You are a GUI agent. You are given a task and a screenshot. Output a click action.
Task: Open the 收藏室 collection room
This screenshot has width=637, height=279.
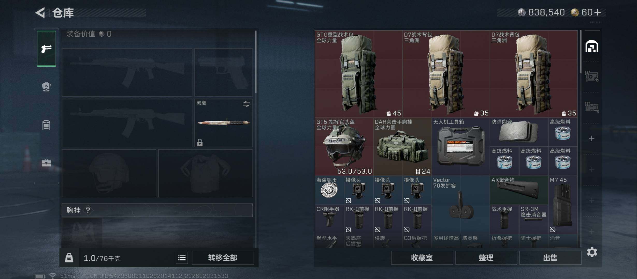point(422,258)
